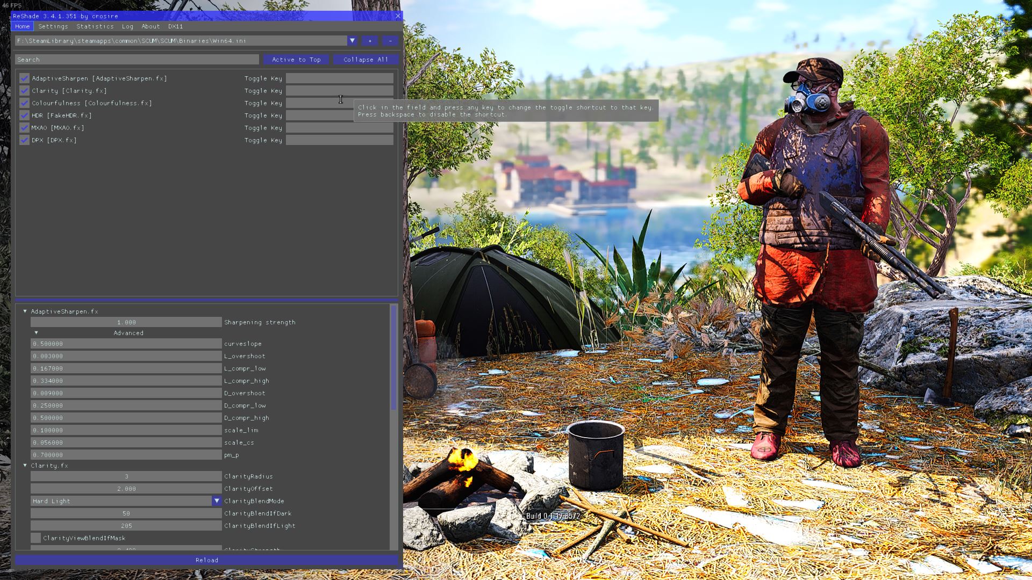Click DPX Toggle Key field
Image resolution: width=1032 pixels, height=580 pixels.
[x=339, y=140]
